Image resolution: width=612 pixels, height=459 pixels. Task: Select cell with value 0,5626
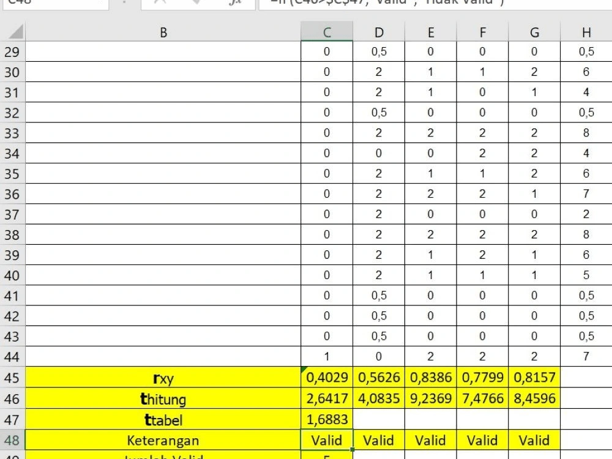[x=379, y=377]
